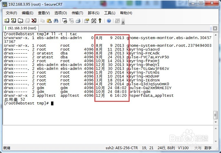Click the 'll -t | tac' command text
This screenshot has width=221, height=153.
64,34
